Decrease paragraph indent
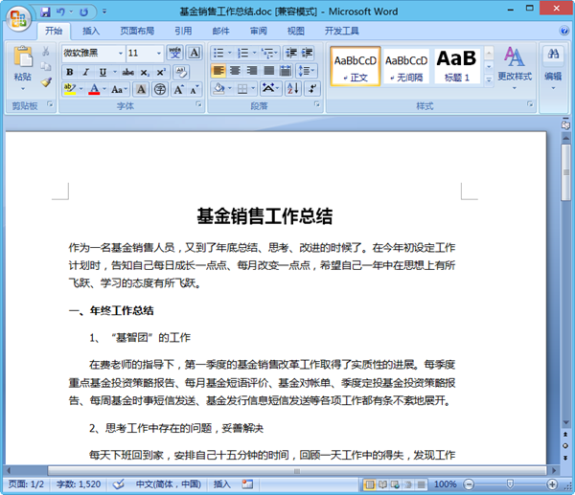This screenshot has width=575, height=495. tap(291, 53)
